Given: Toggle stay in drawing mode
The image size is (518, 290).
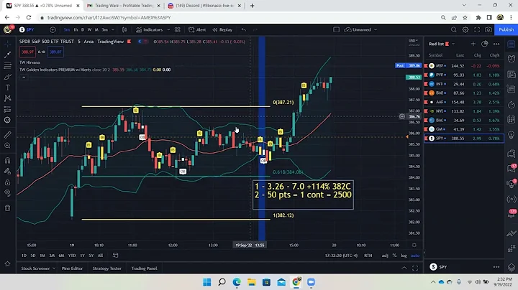Looking at the screenshot, I should 8,171.
